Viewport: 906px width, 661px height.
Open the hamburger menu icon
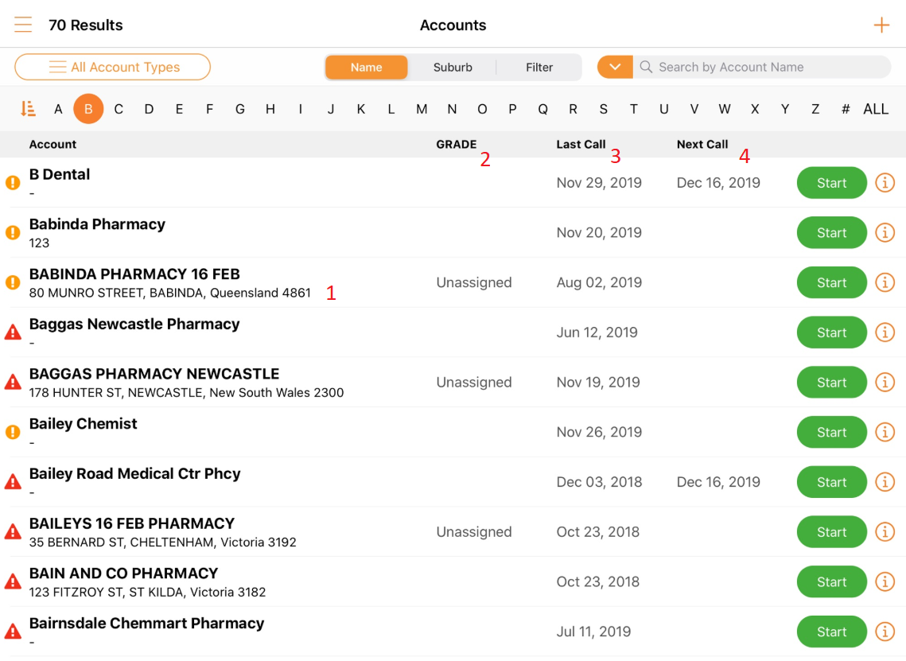[23, 25]
